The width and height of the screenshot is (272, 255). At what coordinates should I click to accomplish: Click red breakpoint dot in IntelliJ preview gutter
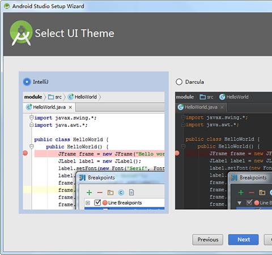(x=25, y=153)
